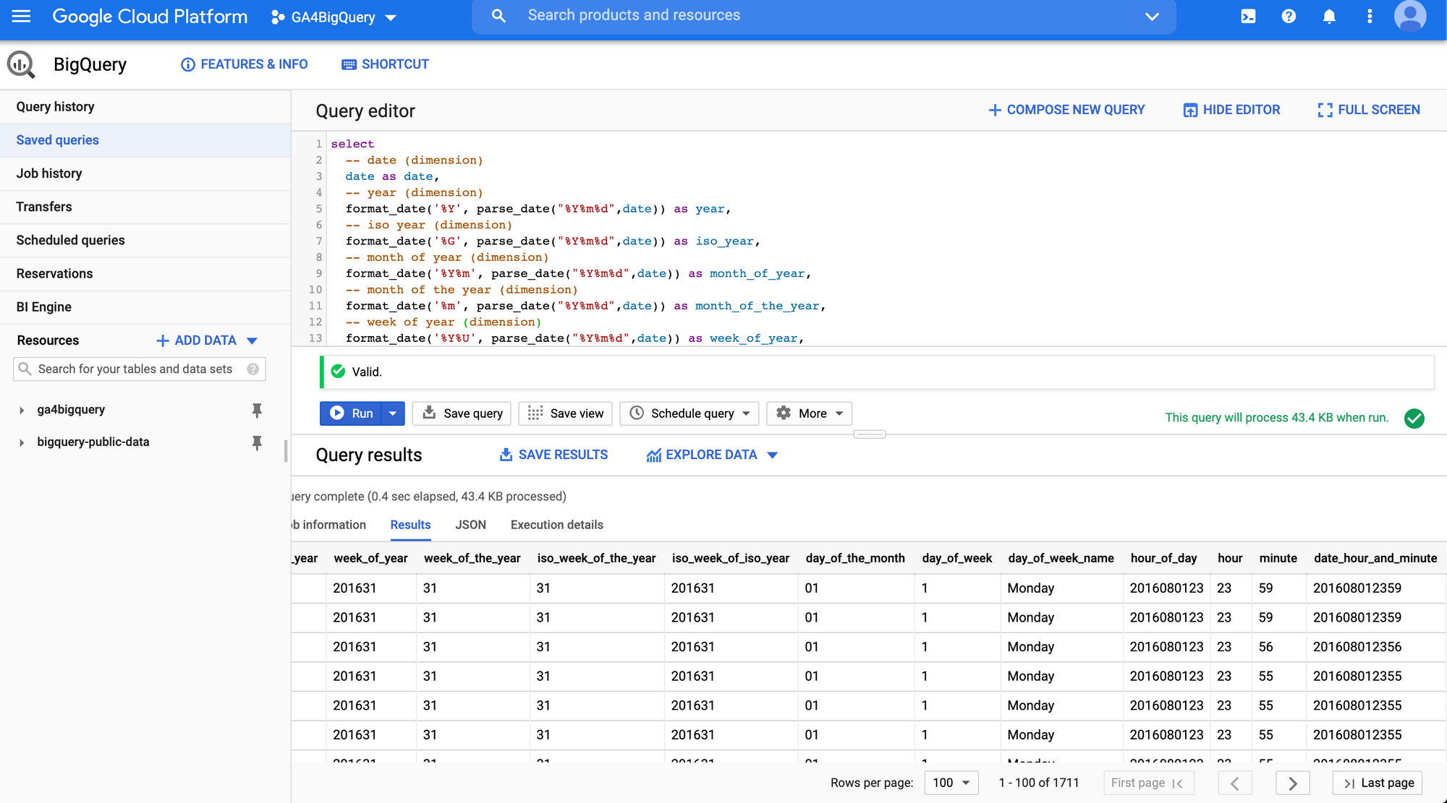Click the help icon in resource search box
Viewport: 1447px width, 803px height.
(x=253, y=369)
